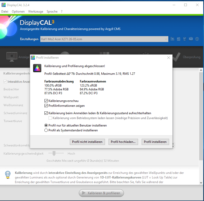
Task: Click the Kalibrierung abgeschlossen message
Action: pos(75,66)
